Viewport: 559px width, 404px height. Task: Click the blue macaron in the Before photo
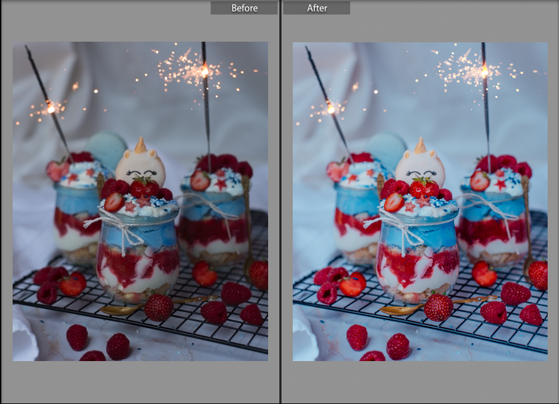pos(107,148)
